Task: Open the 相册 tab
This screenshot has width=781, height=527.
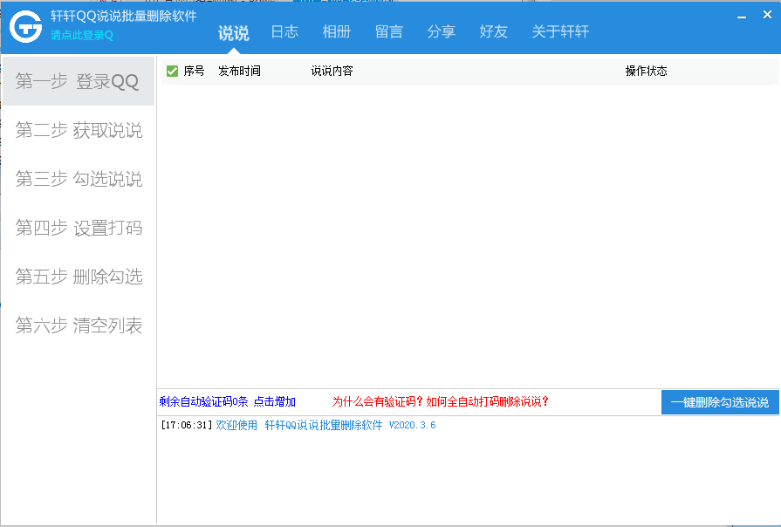Action: pyautogui.click(x=337, y=32)
